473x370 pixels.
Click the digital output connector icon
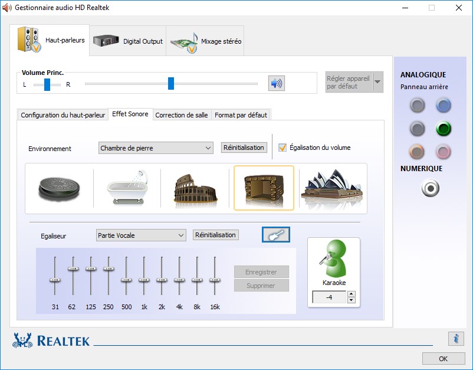point(431,188)
